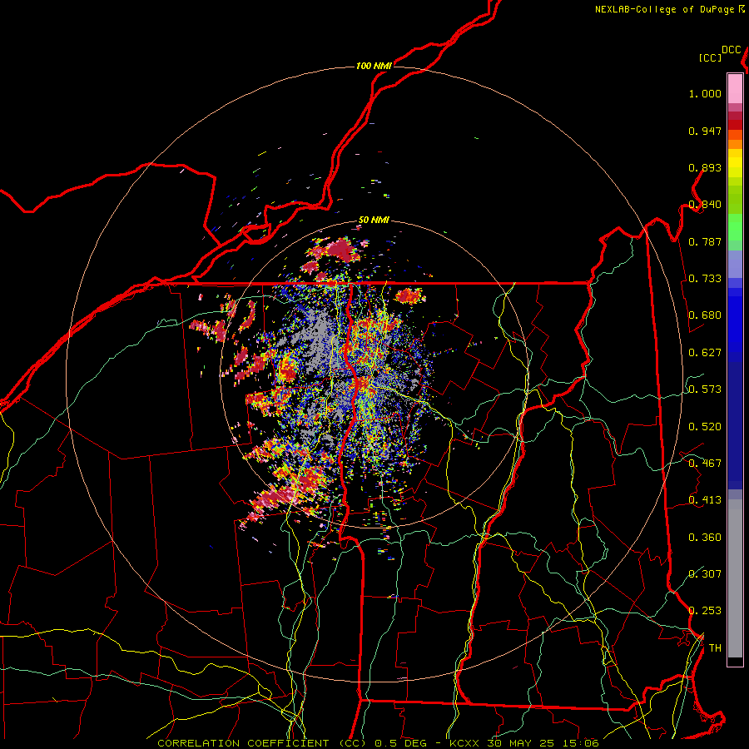Click the 0.573 legend value
The width and height of the screenshot is (749, 749).
pyautogui.click(x=705, y=389)
